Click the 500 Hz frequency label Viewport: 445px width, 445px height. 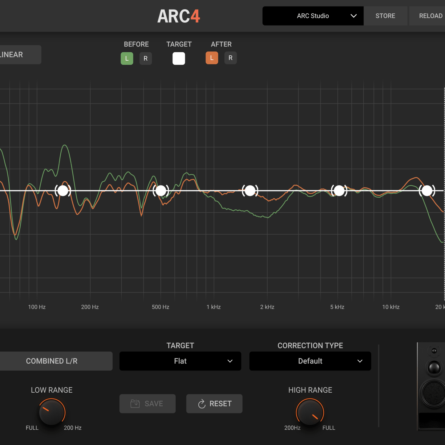pos(160,307)
